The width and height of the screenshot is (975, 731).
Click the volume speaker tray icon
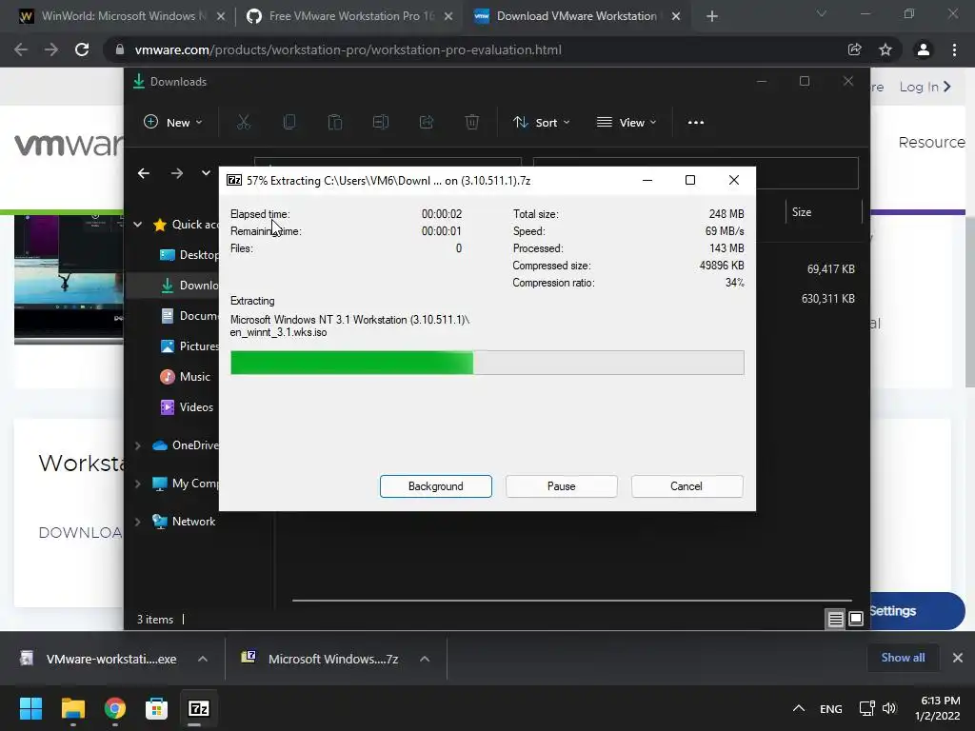click(x=890, y=708)
